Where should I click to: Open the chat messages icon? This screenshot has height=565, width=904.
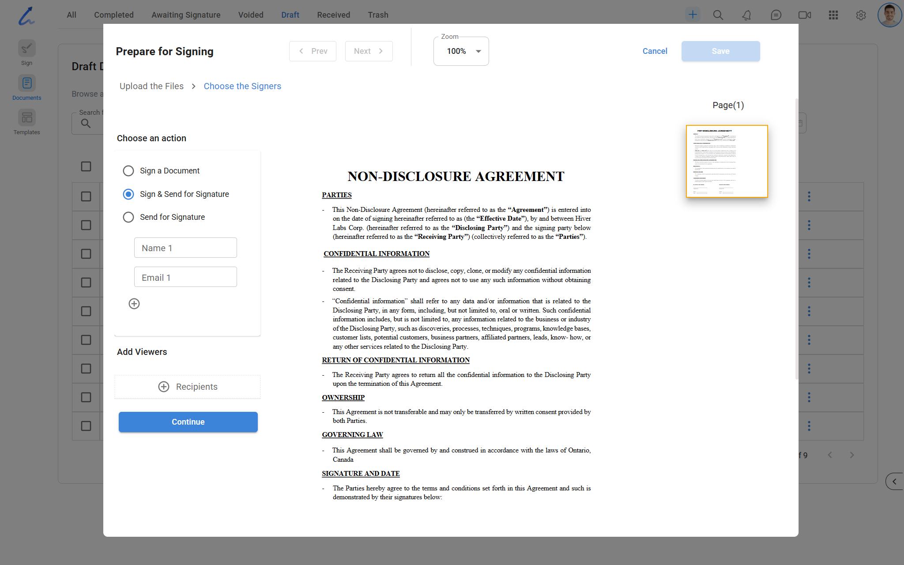click(776, 15)
